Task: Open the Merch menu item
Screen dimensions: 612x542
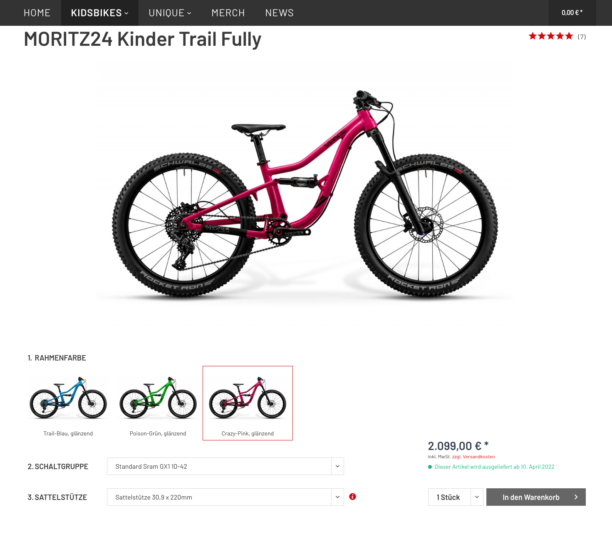Action: [x=228, y=13]
